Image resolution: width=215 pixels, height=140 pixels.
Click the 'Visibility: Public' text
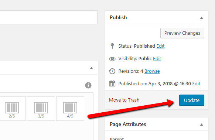coord(135,59)
